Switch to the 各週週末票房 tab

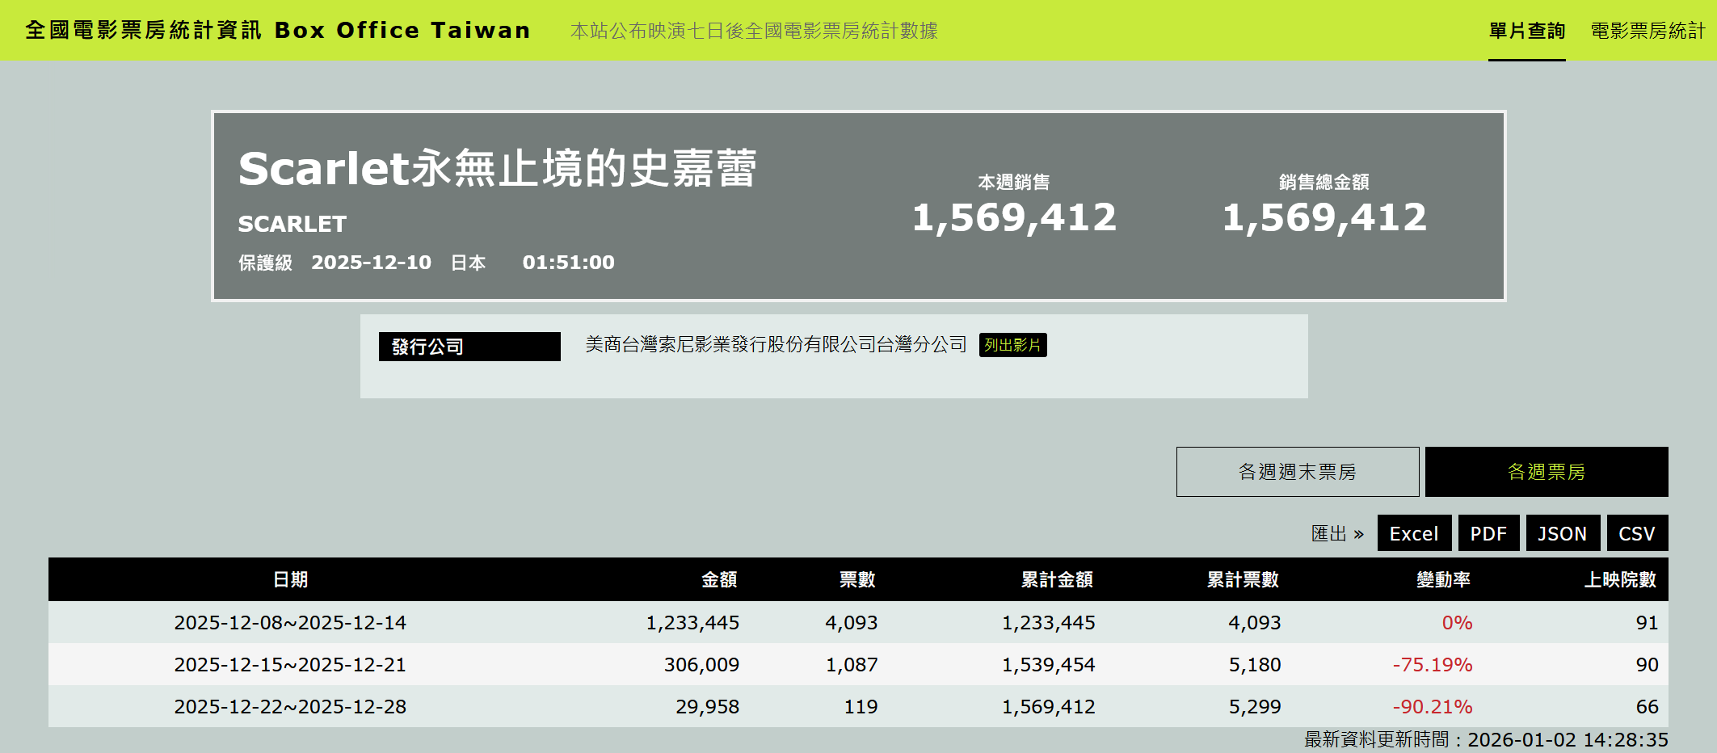click(1297, 472)
